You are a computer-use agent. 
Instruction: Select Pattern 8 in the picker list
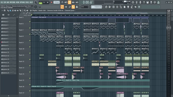tap(9, 42)
